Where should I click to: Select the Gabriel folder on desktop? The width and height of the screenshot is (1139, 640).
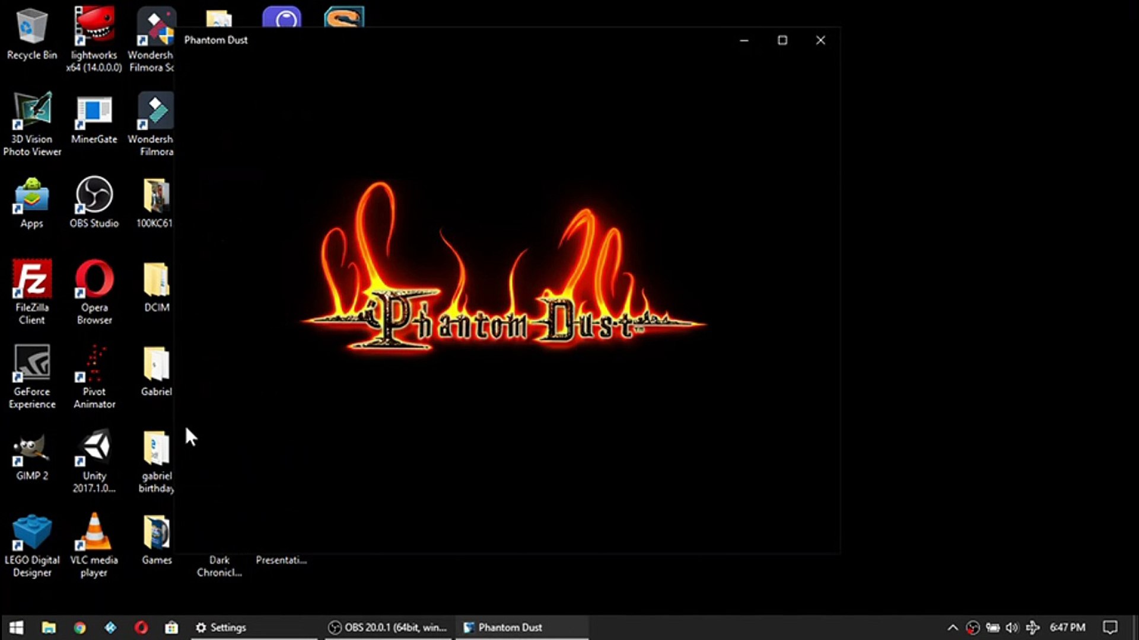157,371
